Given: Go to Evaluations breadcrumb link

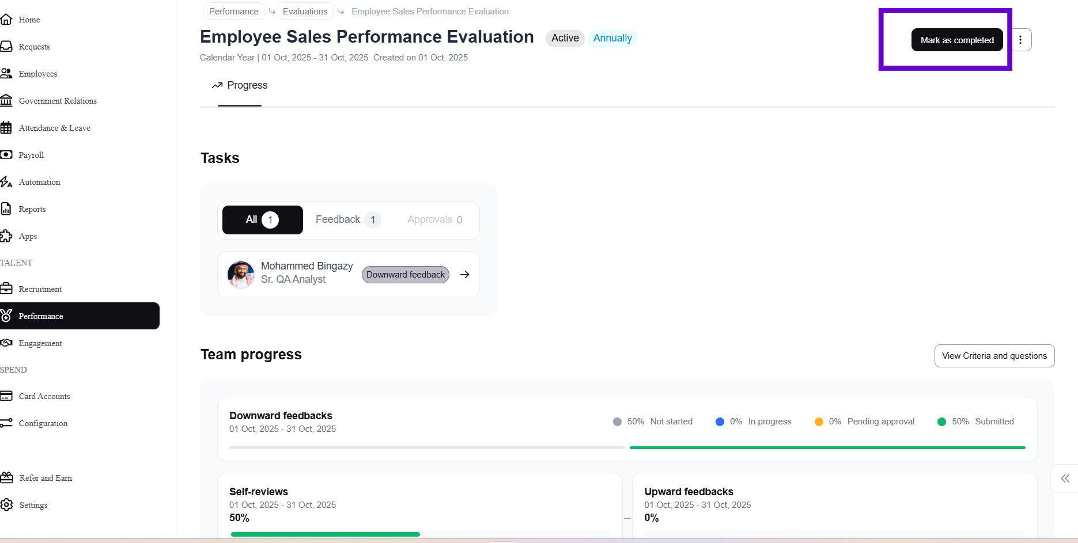Looking at the screenshot, I should [x=305, y=12].
